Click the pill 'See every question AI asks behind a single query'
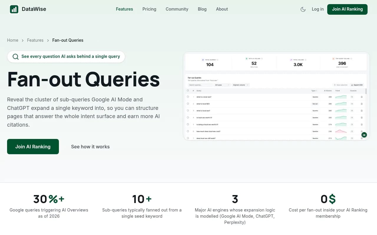377x235 pixels. 66,57
